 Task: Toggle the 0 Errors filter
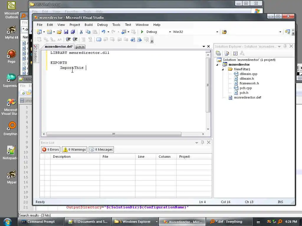pos(51,149)
